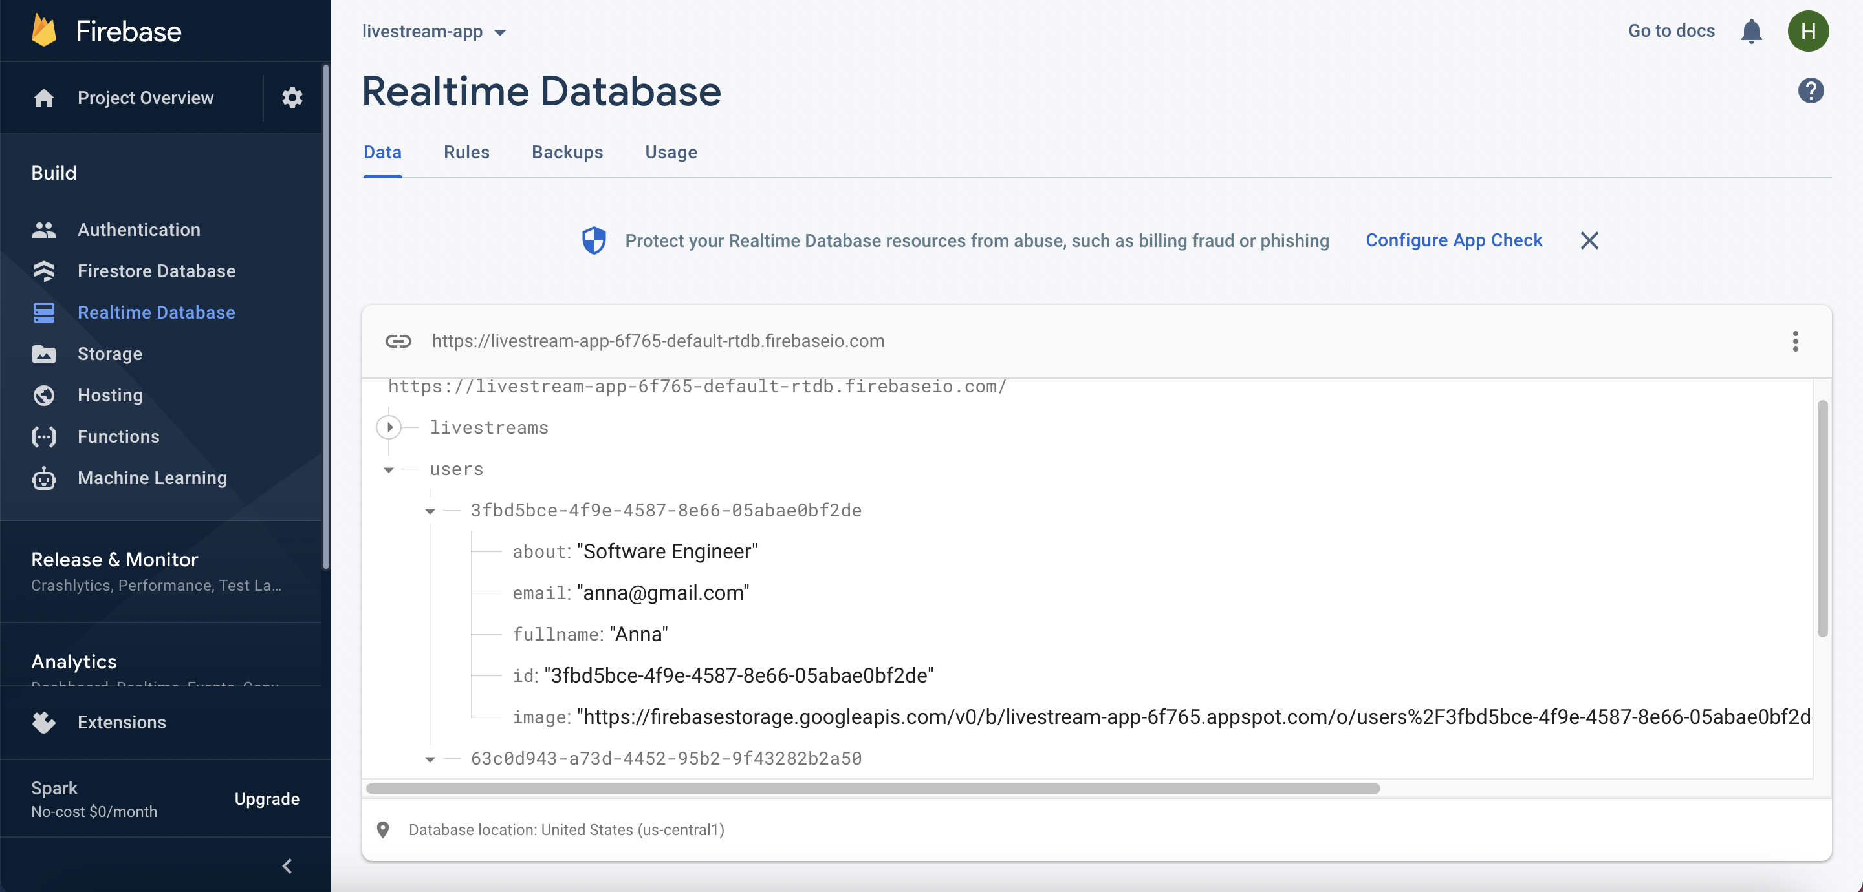The height and width of the screenshot is (892, 1863).
Task: Switch to the Data tab
Action: 382,153
